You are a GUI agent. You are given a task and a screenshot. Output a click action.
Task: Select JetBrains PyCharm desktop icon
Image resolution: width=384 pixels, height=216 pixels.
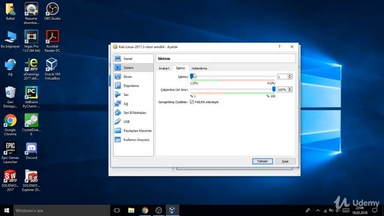click(31, 97)
